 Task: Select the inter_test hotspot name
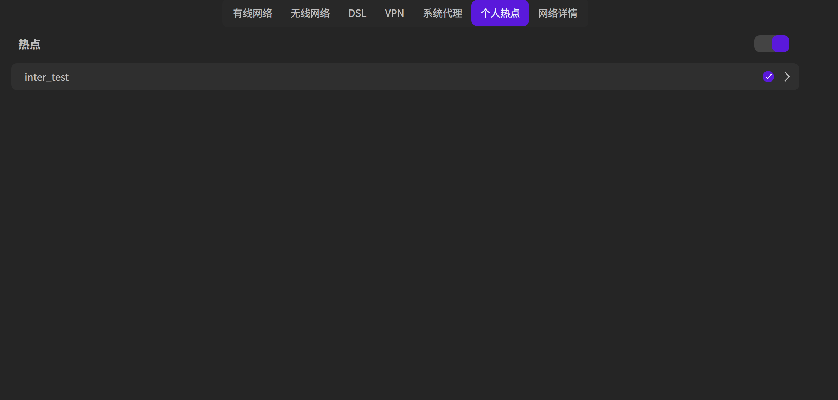[46, 77]
